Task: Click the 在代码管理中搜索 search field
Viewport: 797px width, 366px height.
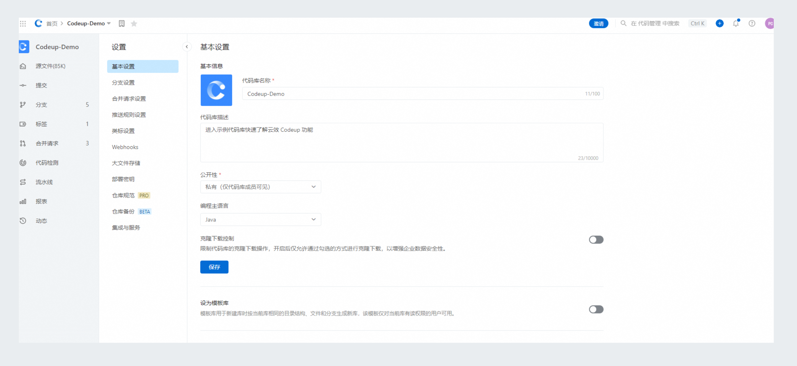Action: point(655,23)
